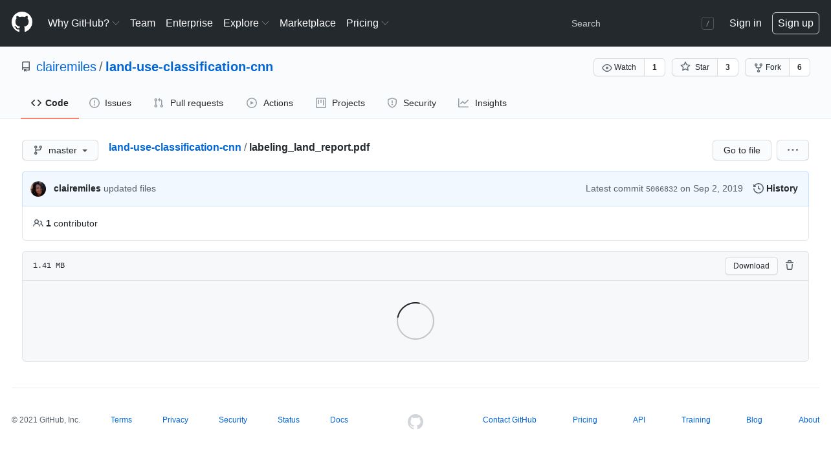
Task: Open the Status footer link
Action: [x=289, y=420]
